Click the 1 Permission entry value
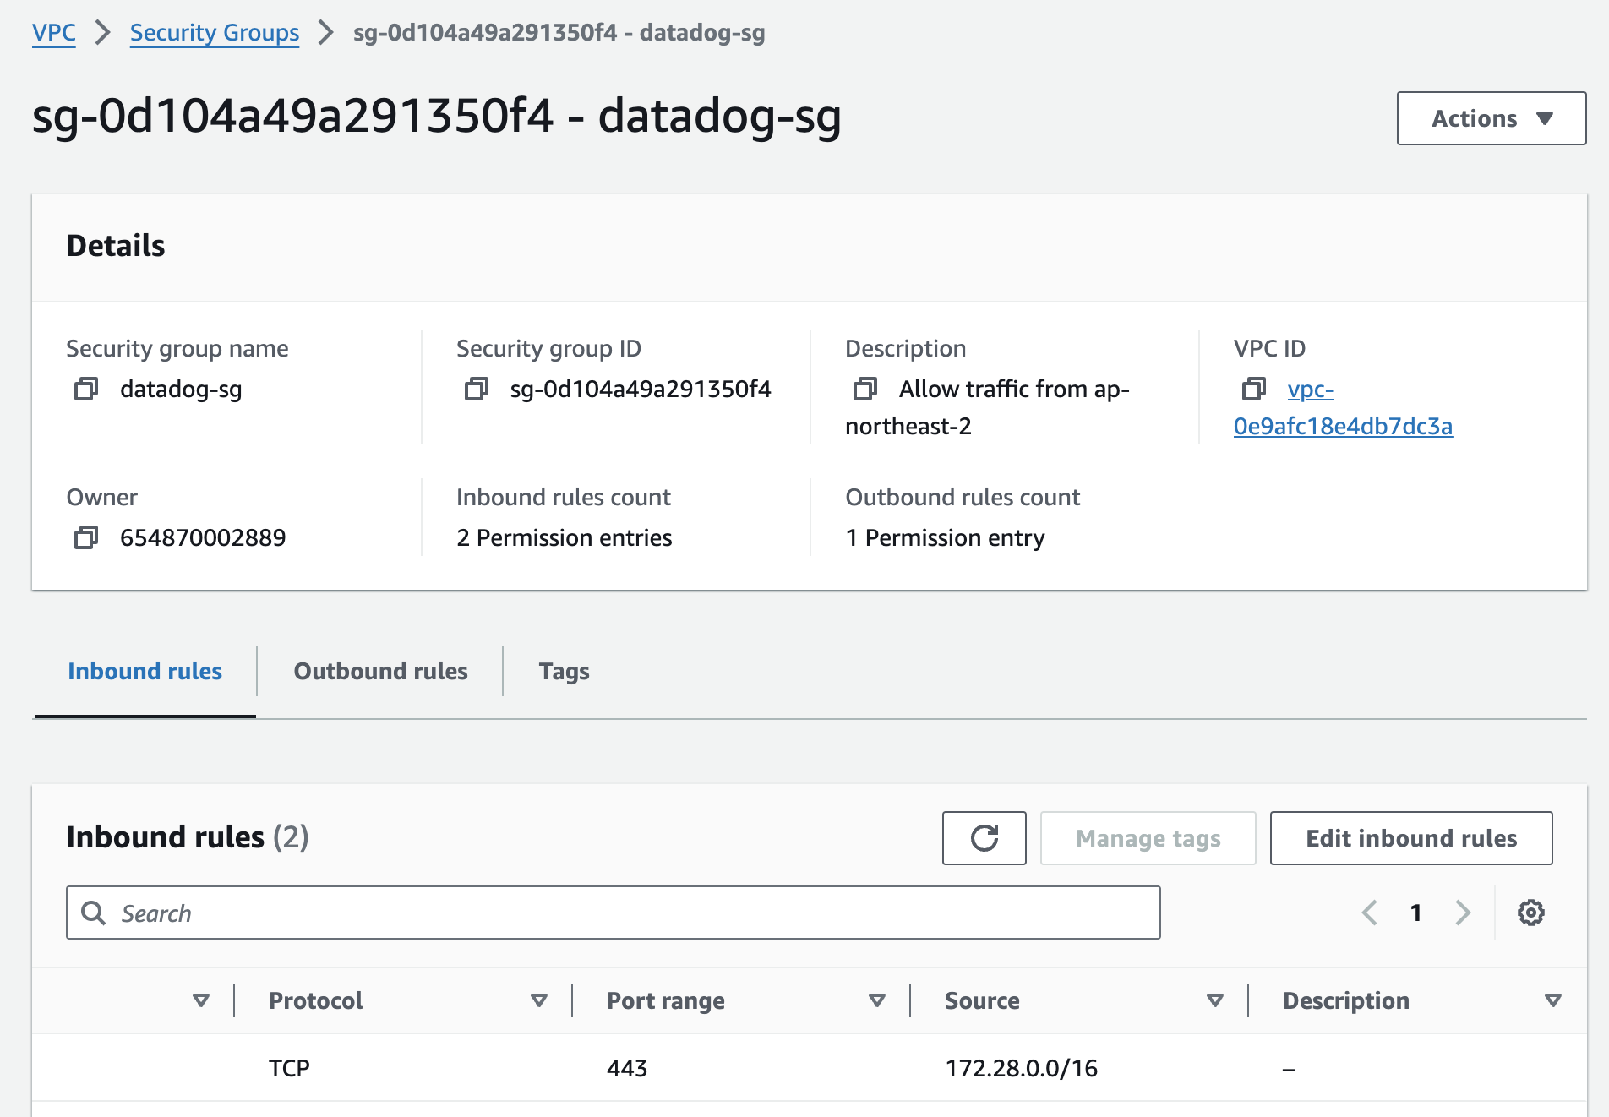Viewport: 1609px width, 1117px height. [x=946, y=537]
